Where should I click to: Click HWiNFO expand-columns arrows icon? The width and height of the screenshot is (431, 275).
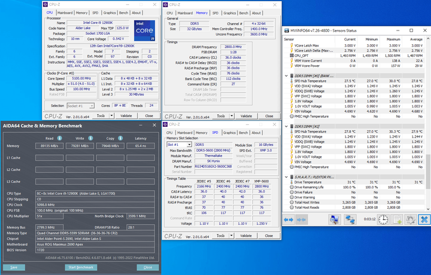(289, 219)
